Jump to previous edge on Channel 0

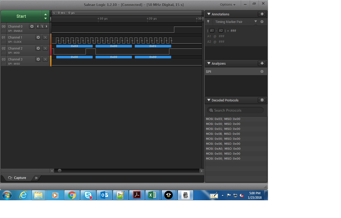[38, 26]
